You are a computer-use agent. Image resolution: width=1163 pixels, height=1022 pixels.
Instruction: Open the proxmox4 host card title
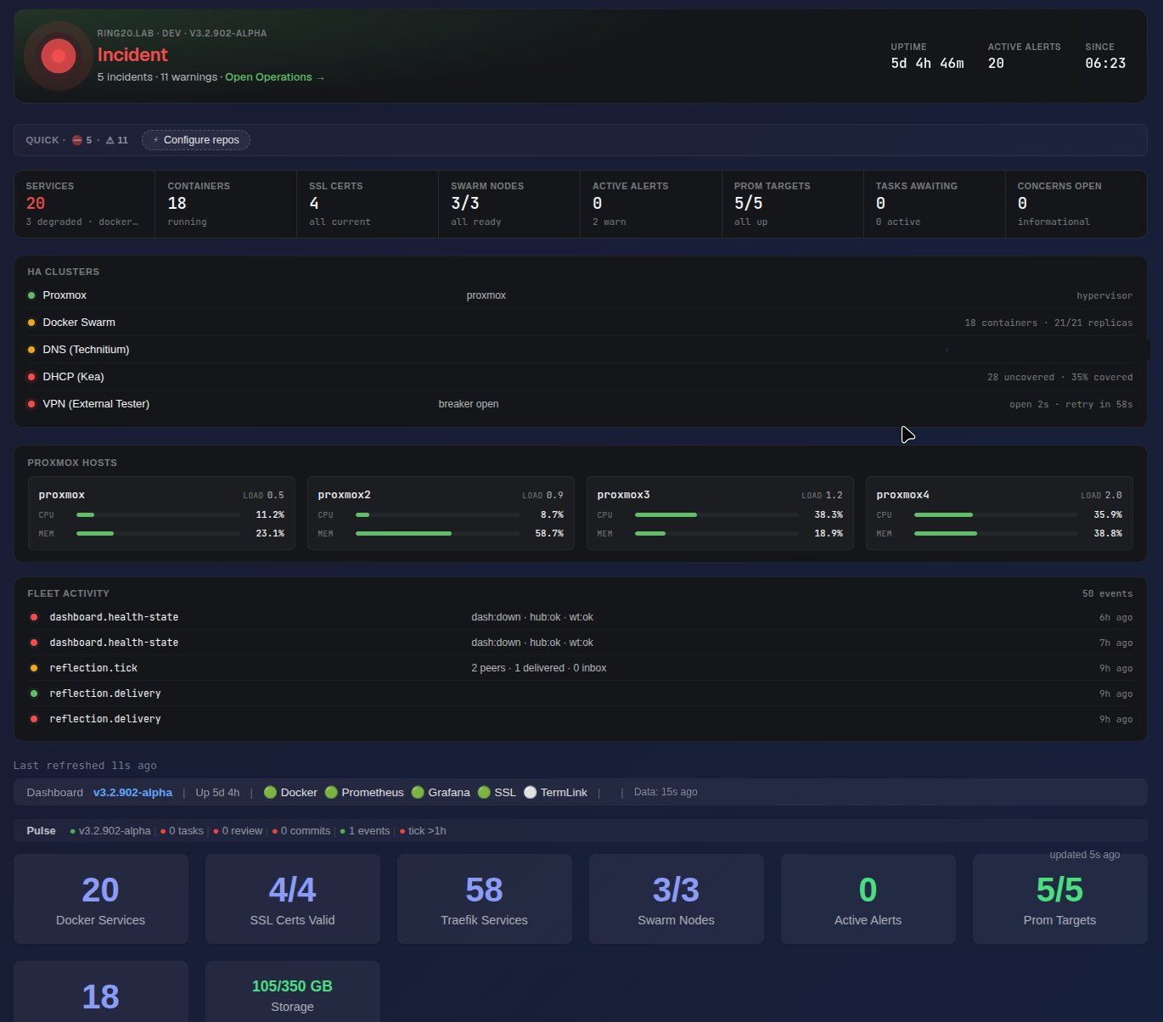click(x=902, y=495)
